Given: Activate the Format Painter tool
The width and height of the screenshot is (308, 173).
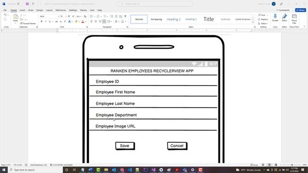Looking at the screenshot, I should (28, 24).
